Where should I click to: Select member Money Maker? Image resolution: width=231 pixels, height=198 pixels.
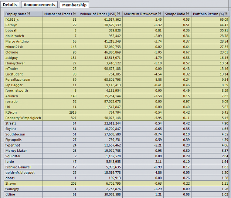pos(16,151)
